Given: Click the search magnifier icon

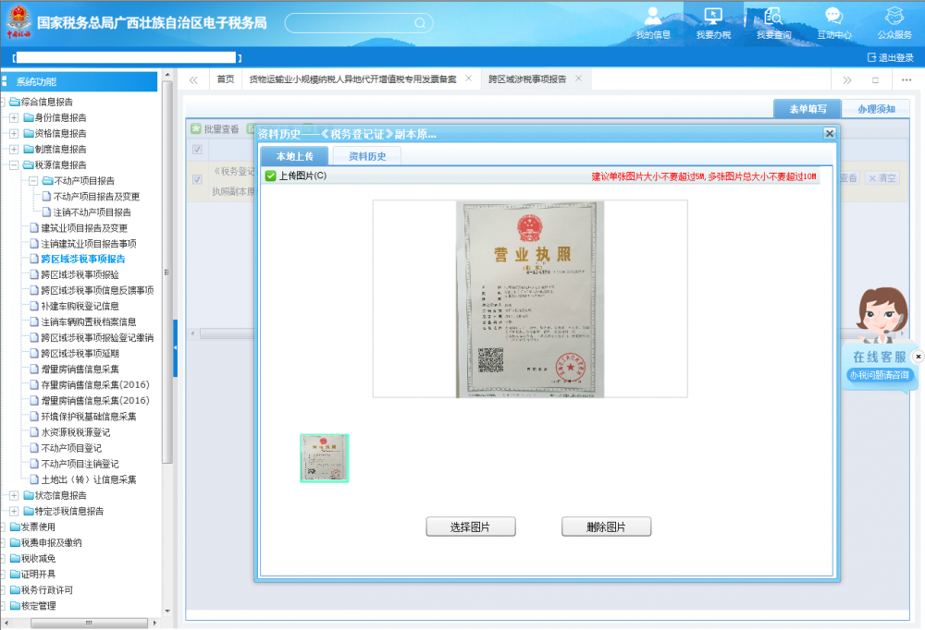Looking at the screenshot, I should click(x=419, y=23).
